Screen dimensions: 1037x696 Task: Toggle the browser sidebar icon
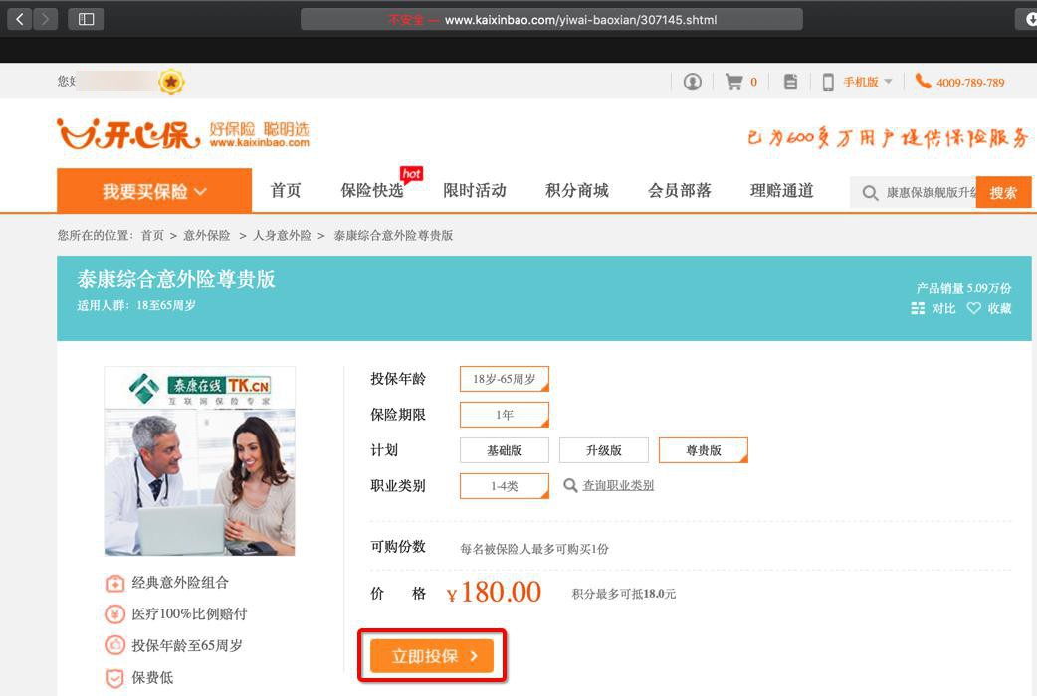point(86,19)
